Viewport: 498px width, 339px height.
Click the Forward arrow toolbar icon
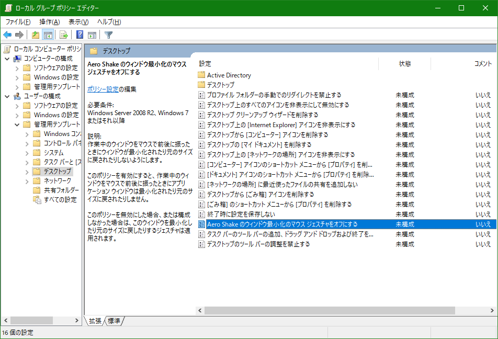[x=19, y=35]
